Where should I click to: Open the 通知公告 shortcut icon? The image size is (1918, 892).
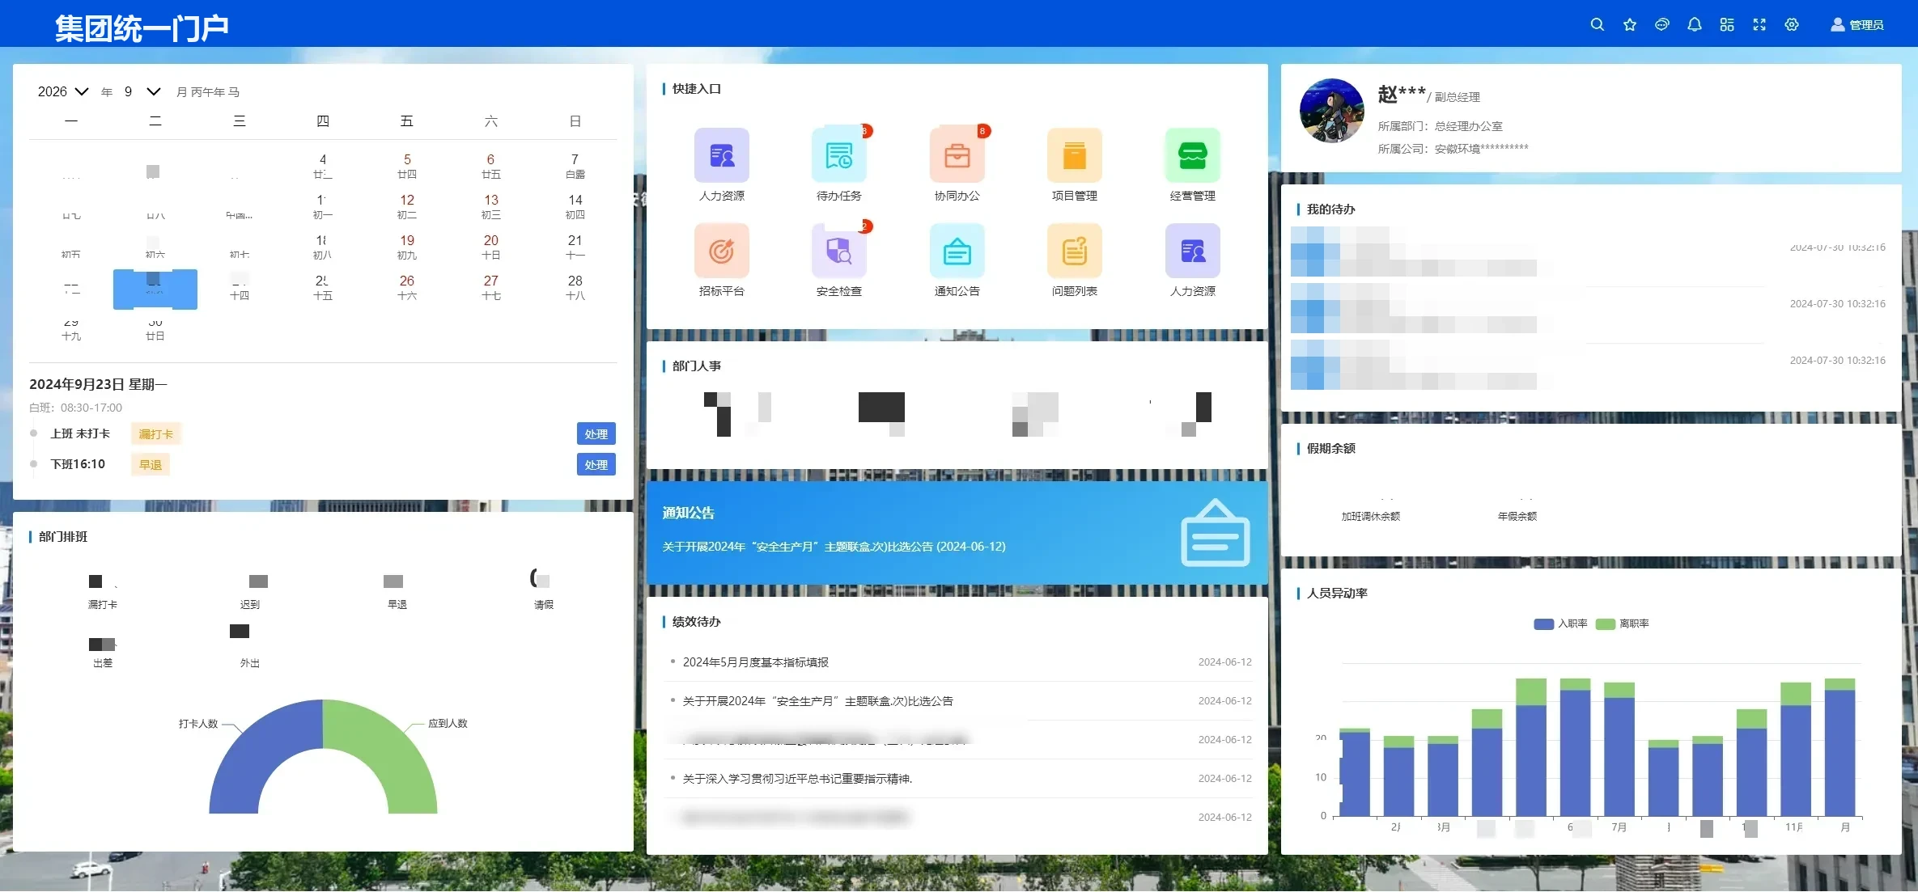click(957, 251)
